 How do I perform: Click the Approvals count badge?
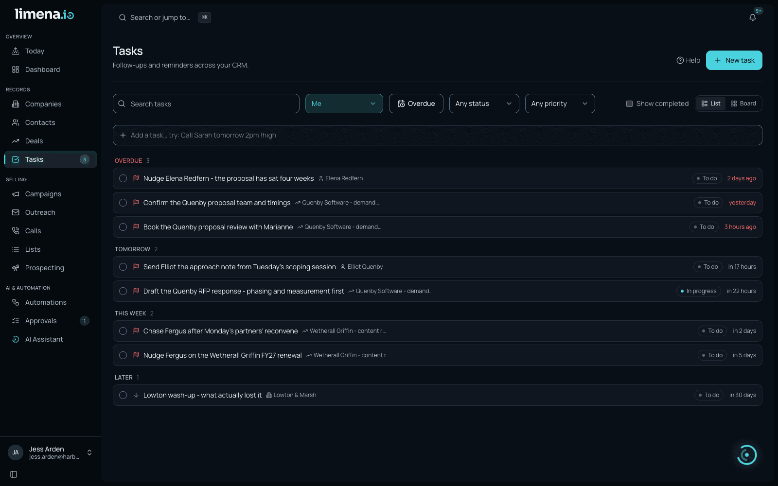(85, 321)
